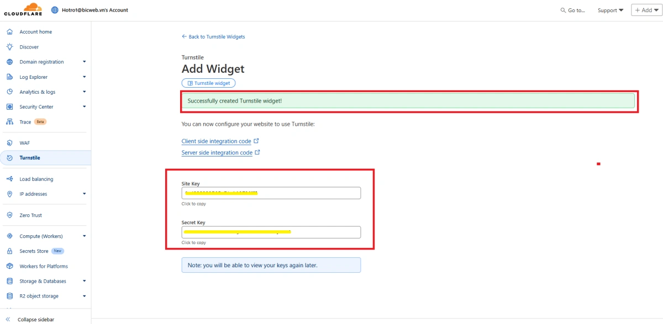Click the keys viewable later note
The height and width of the screenshot is (324, 663).
pos(271,265)
